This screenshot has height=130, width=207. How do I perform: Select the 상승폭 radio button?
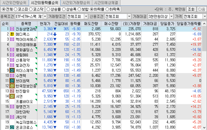64,9
